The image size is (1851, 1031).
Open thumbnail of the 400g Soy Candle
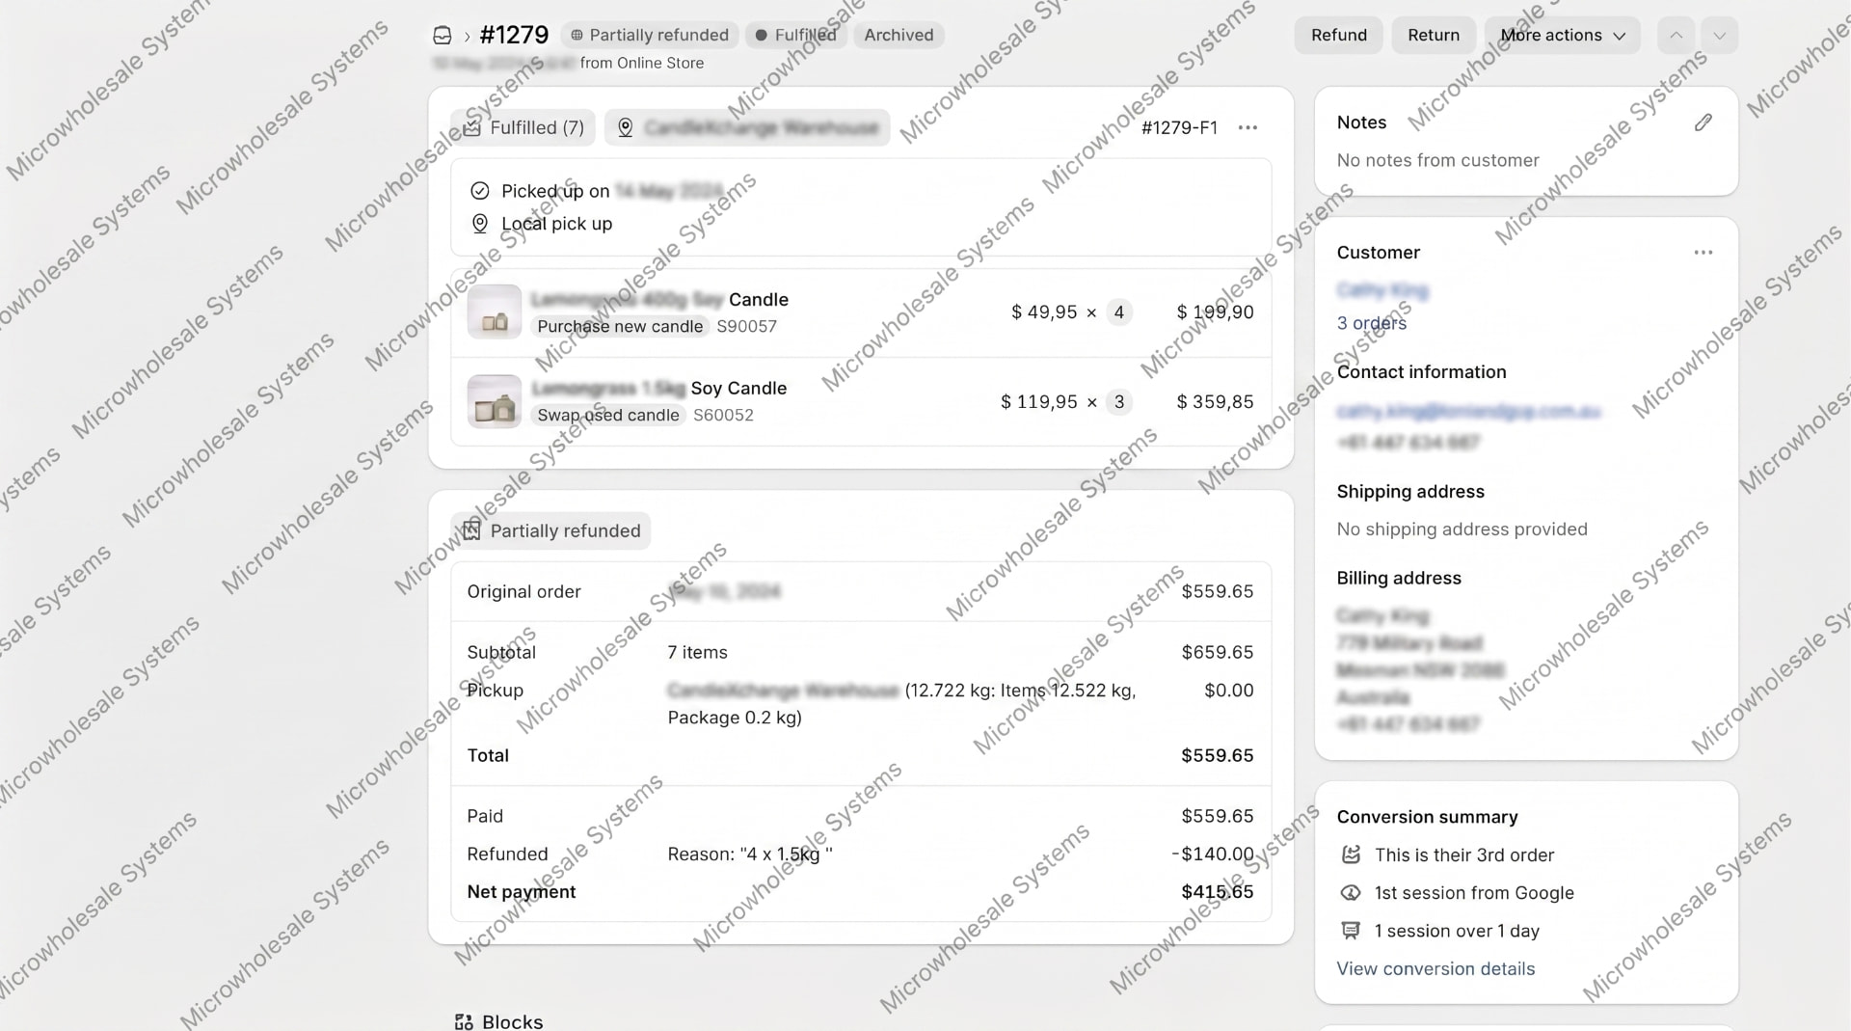pos(494,312)
